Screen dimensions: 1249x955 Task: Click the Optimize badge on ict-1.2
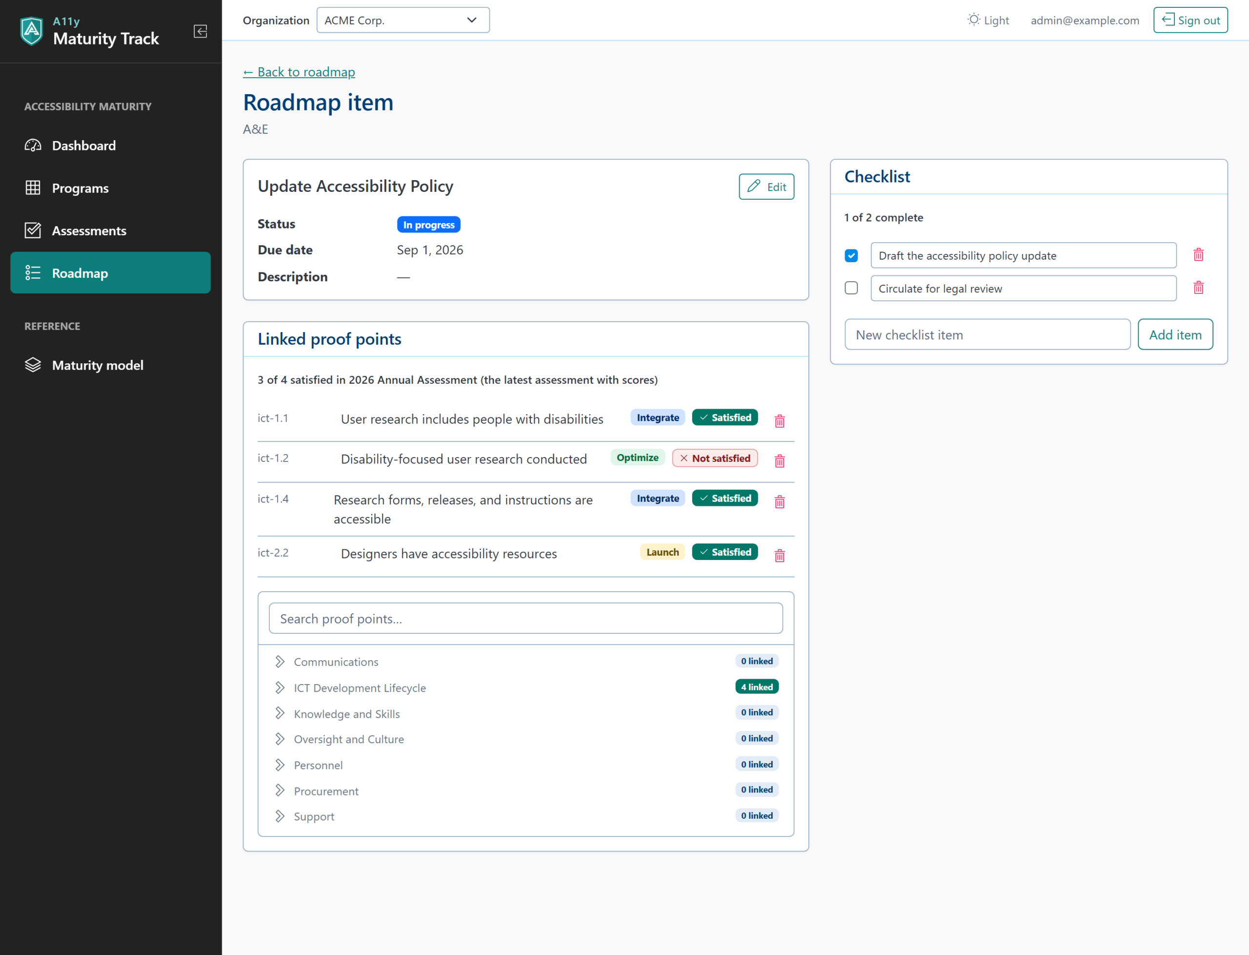pos(637,457)
